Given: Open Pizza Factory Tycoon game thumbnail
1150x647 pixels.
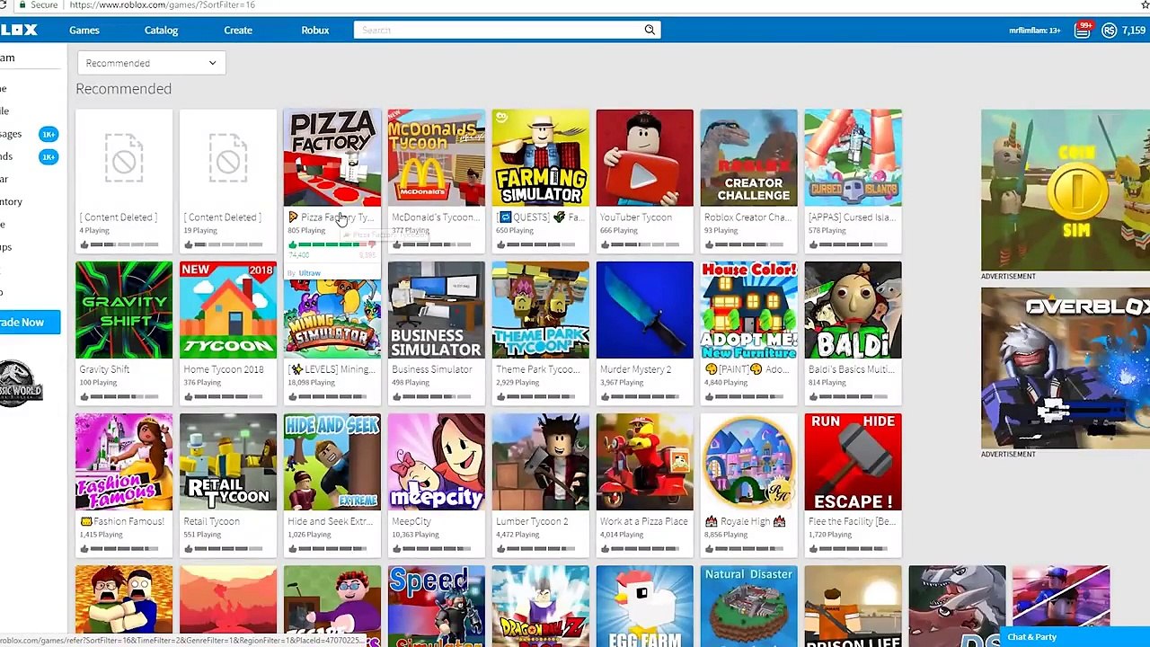Looking at the screenshot, I should click(x=332, y=158).
